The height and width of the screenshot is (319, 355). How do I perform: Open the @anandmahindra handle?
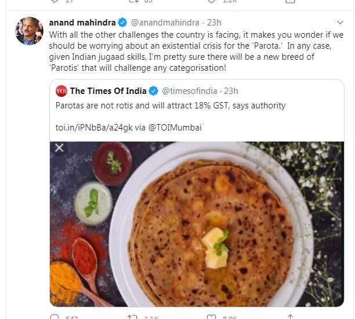(165, 23)
